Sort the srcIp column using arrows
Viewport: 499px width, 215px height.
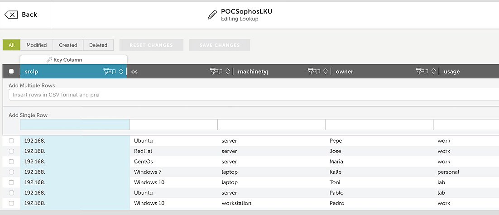tap(121, 72)
